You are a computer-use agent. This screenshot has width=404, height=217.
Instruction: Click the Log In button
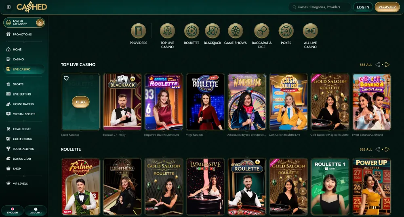[x=363, y=7]
